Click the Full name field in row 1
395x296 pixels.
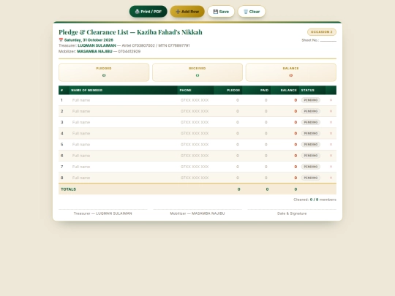click(x=124, y=100)
